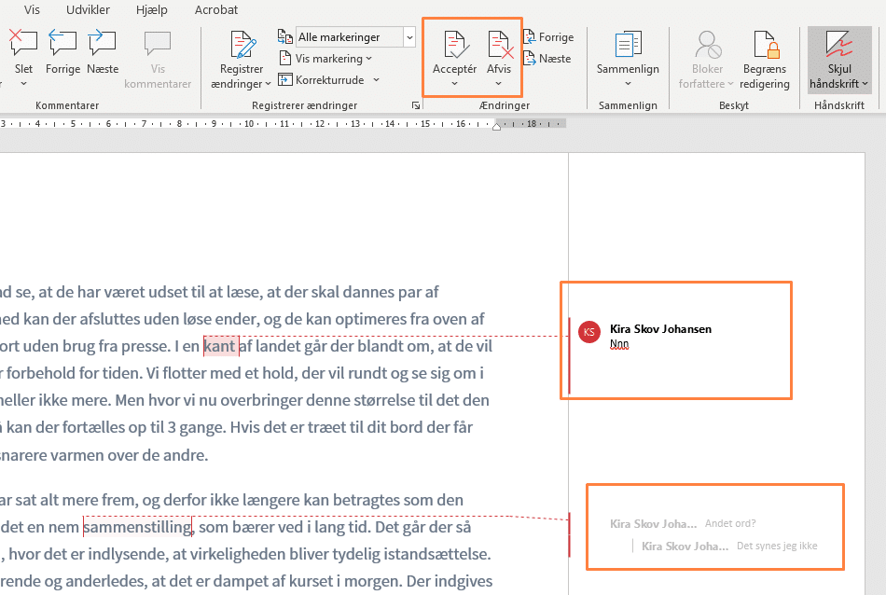
Task: Jump to Næste comment in Kommentarer group
Action: tap(103, 44)
